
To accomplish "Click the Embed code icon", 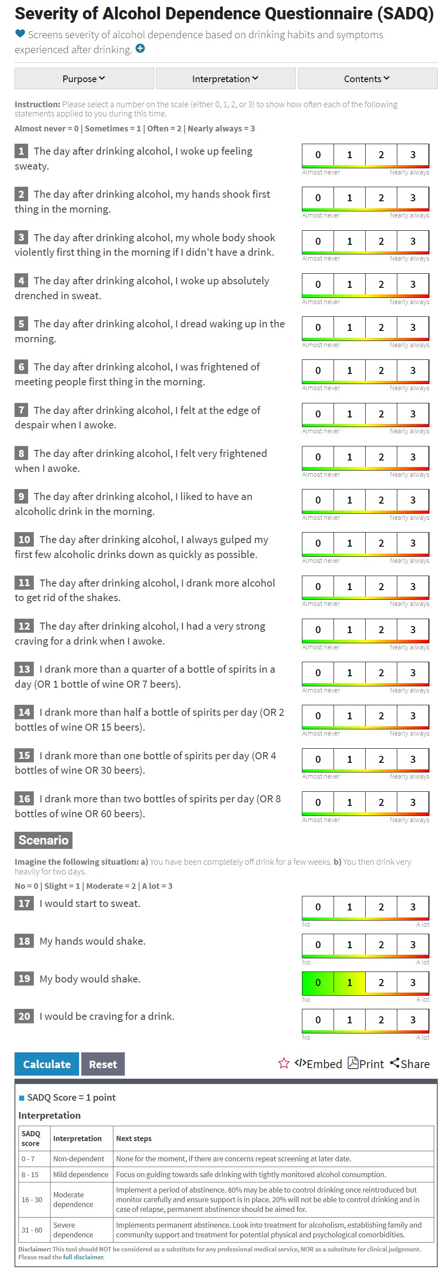I will [x=300, y=1063].
